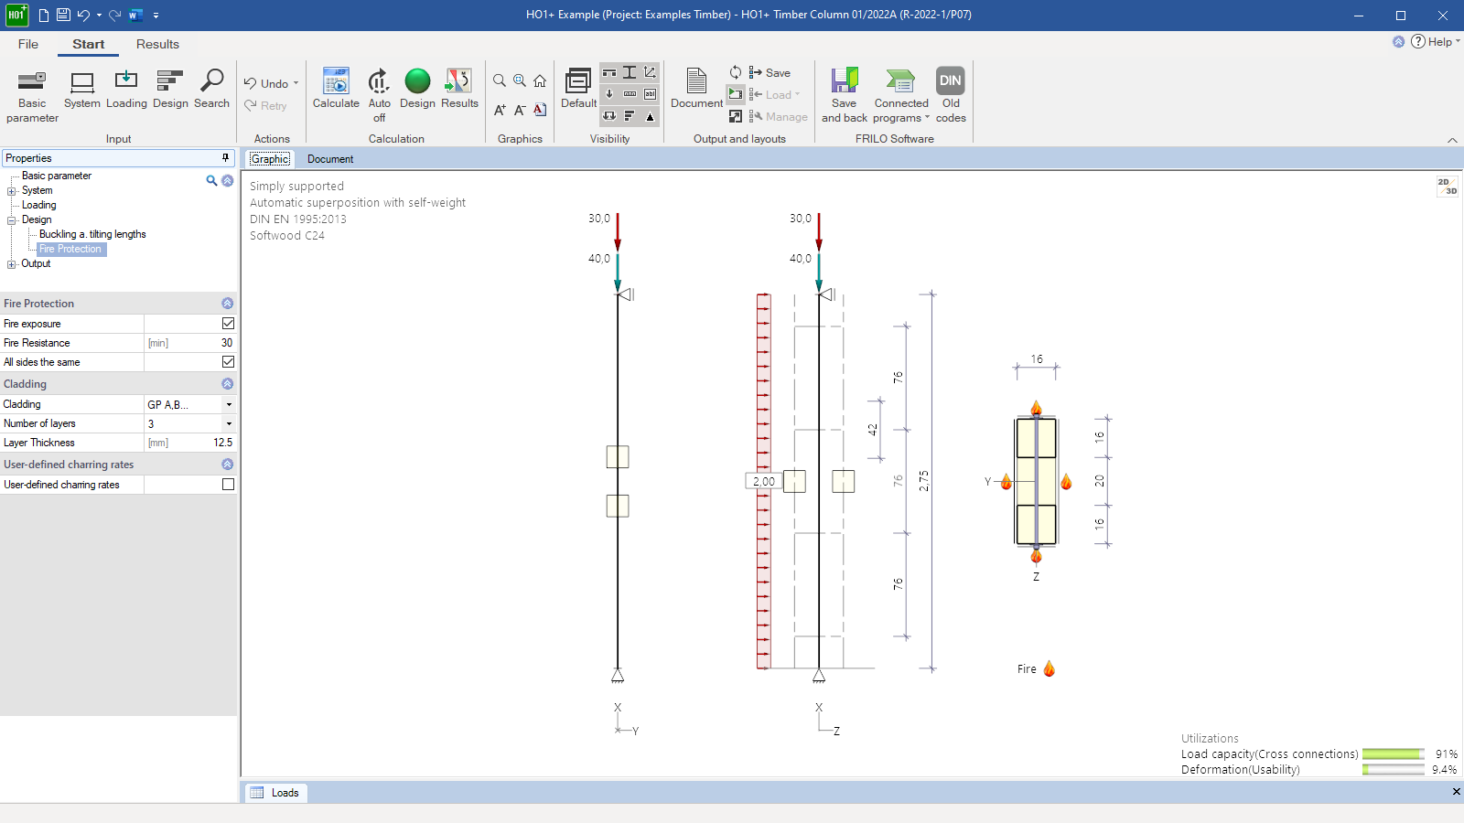
Task: Toggle axes visibility icon
Action: (650, 72)
